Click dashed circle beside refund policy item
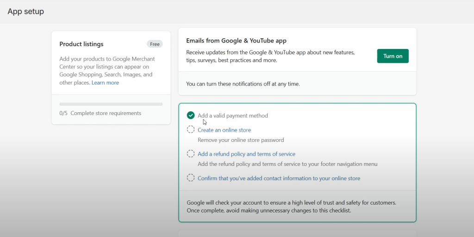474x237 pixels. click(x=191, y=154)
